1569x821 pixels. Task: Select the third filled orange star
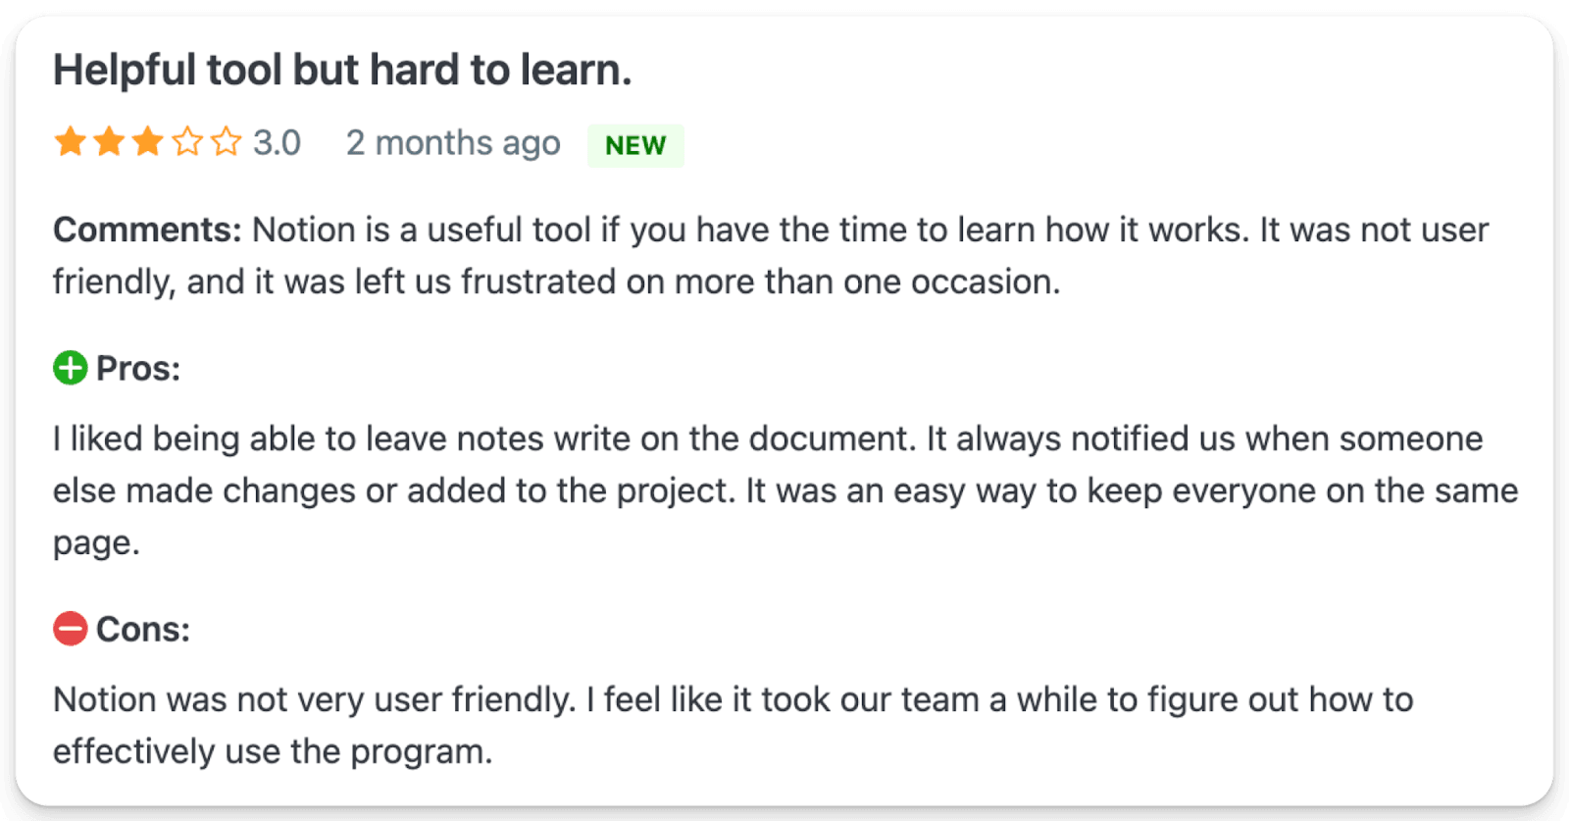pos(147,142)
